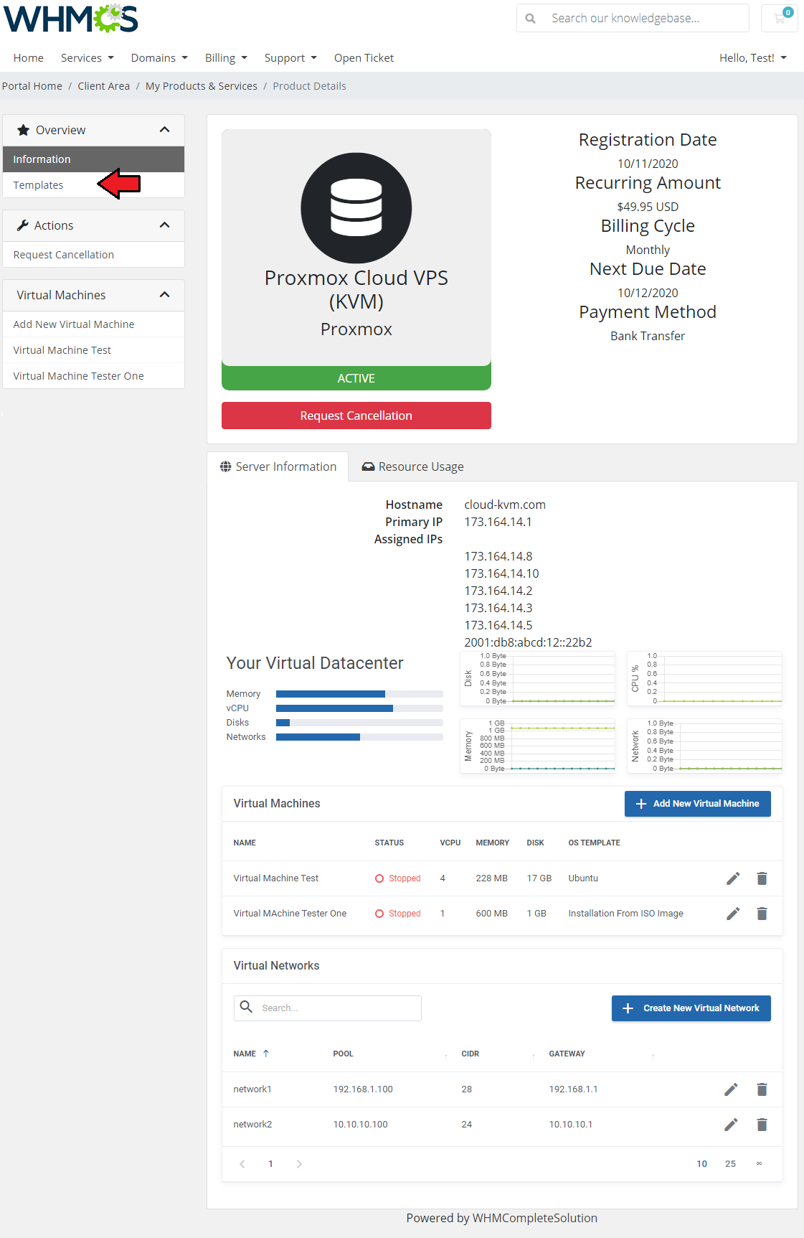Delete network1 using the trash icon
Image resolution: width=804 pixels, height=1238 pixels.
[x=762, y=1089]
